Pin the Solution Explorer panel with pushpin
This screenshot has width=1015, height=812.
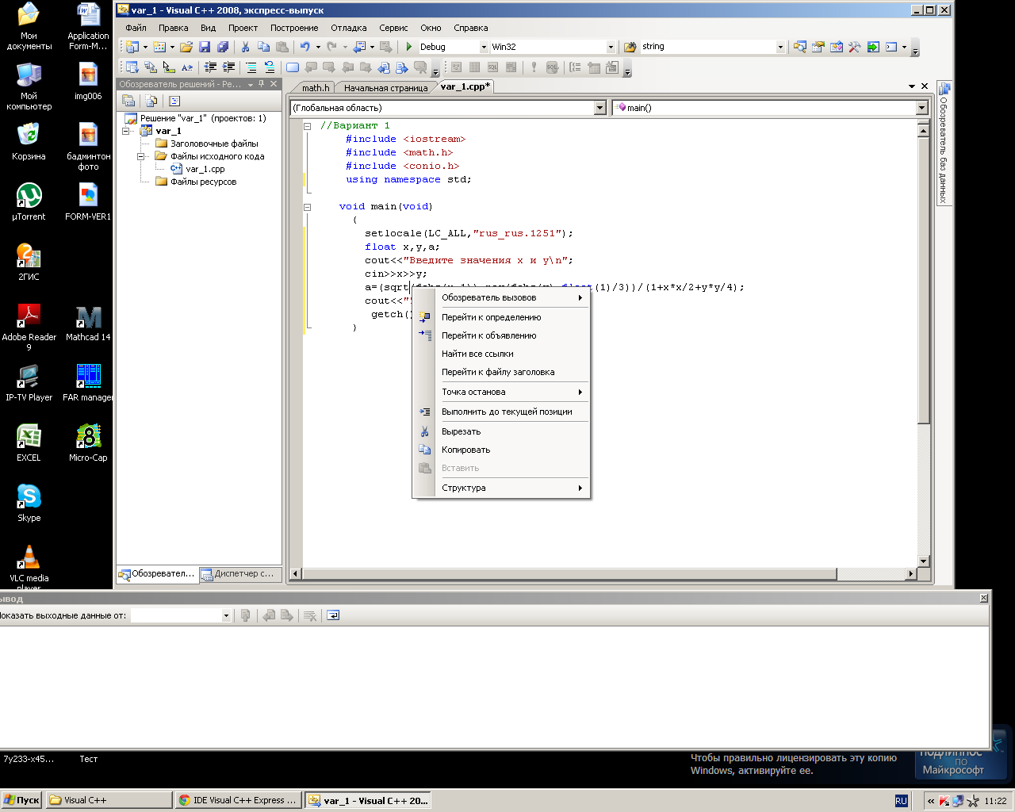click(x=262, y=84)
